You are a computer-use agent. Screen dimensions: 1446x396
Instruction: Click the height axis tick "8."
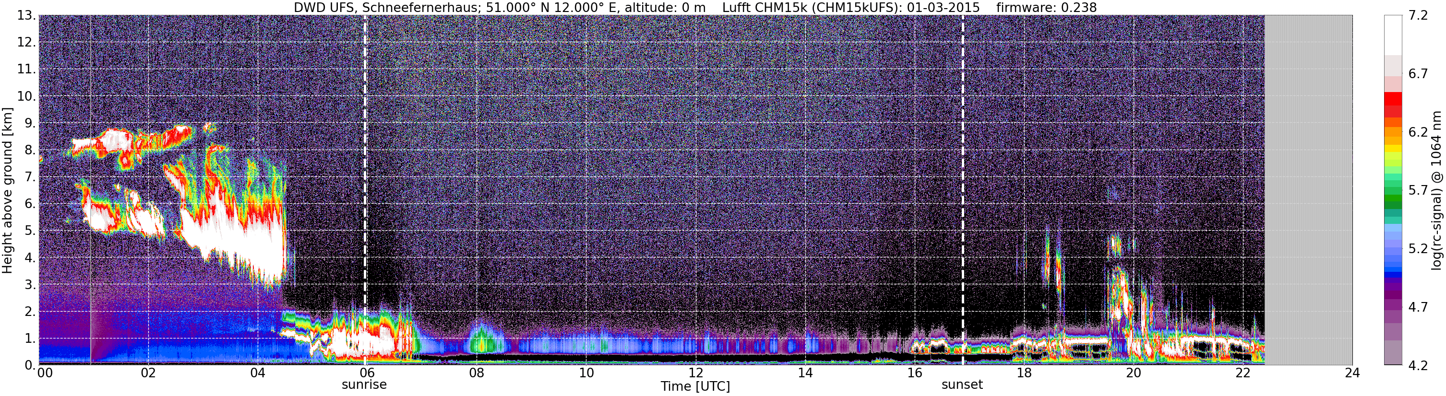point(30,151)
